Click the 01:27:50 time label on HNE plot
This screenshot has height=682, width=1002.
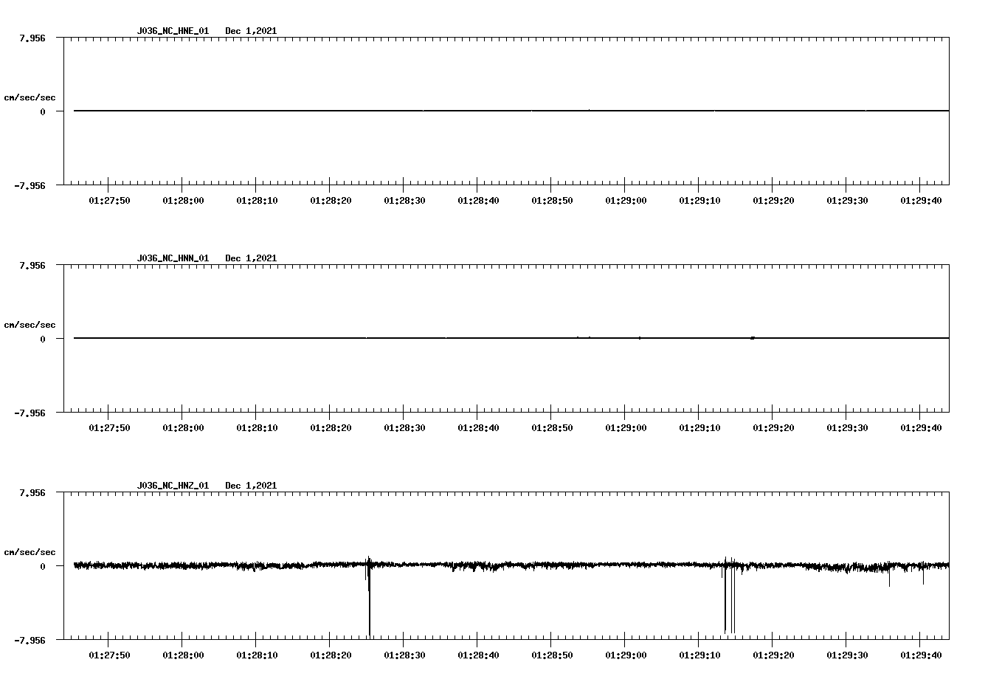click(x=109, y=201)
